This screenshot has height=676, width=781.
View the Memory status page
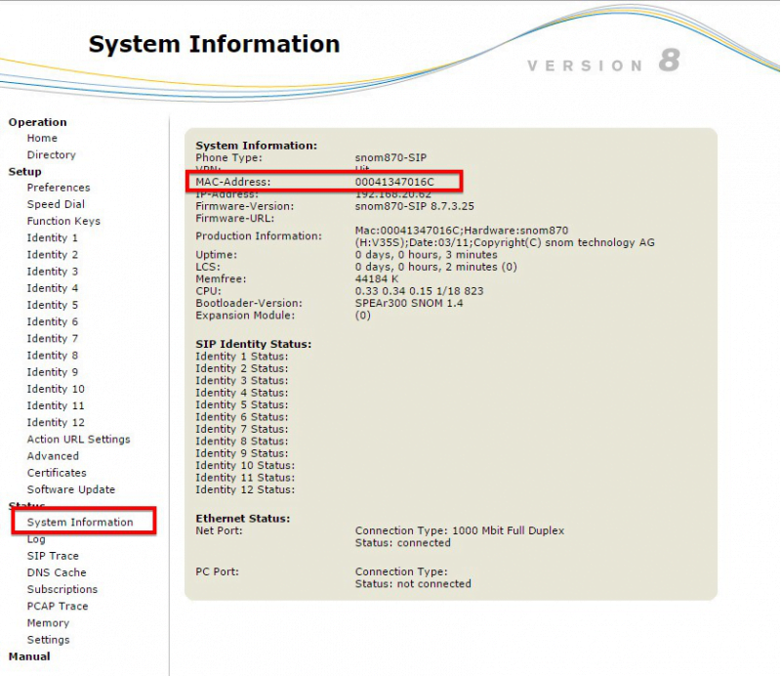coord(48,623)
